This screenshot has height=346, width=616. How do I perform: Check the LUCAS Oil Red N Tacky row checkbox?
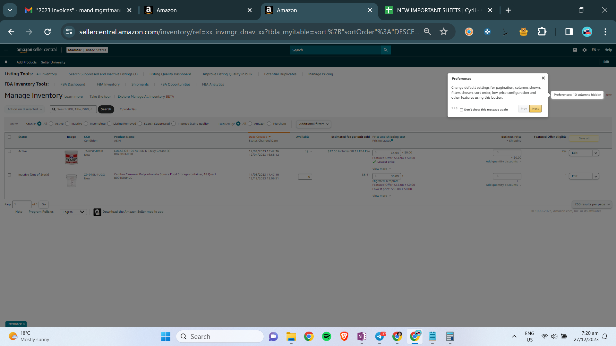[9, 152]
